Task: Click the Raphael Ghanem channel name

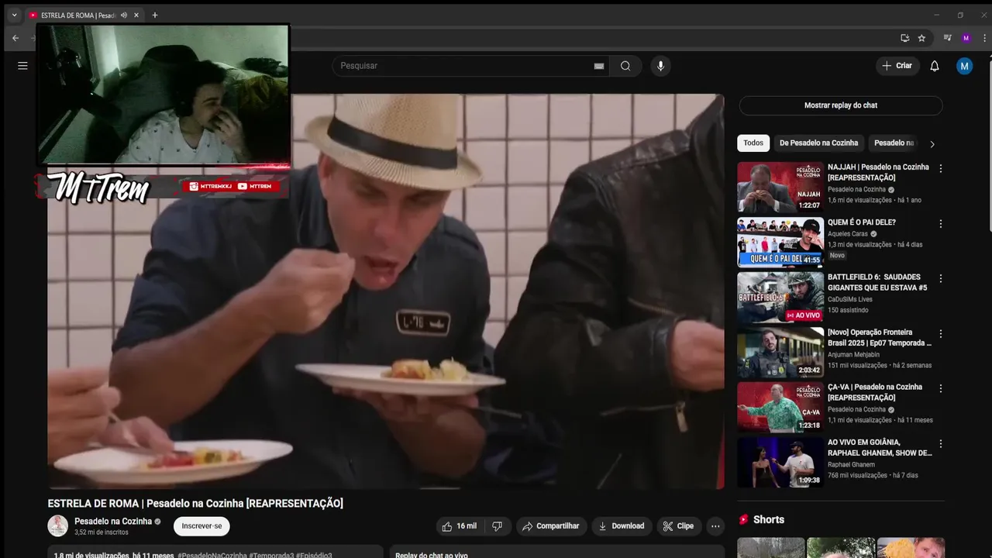Action: point(851,465)
